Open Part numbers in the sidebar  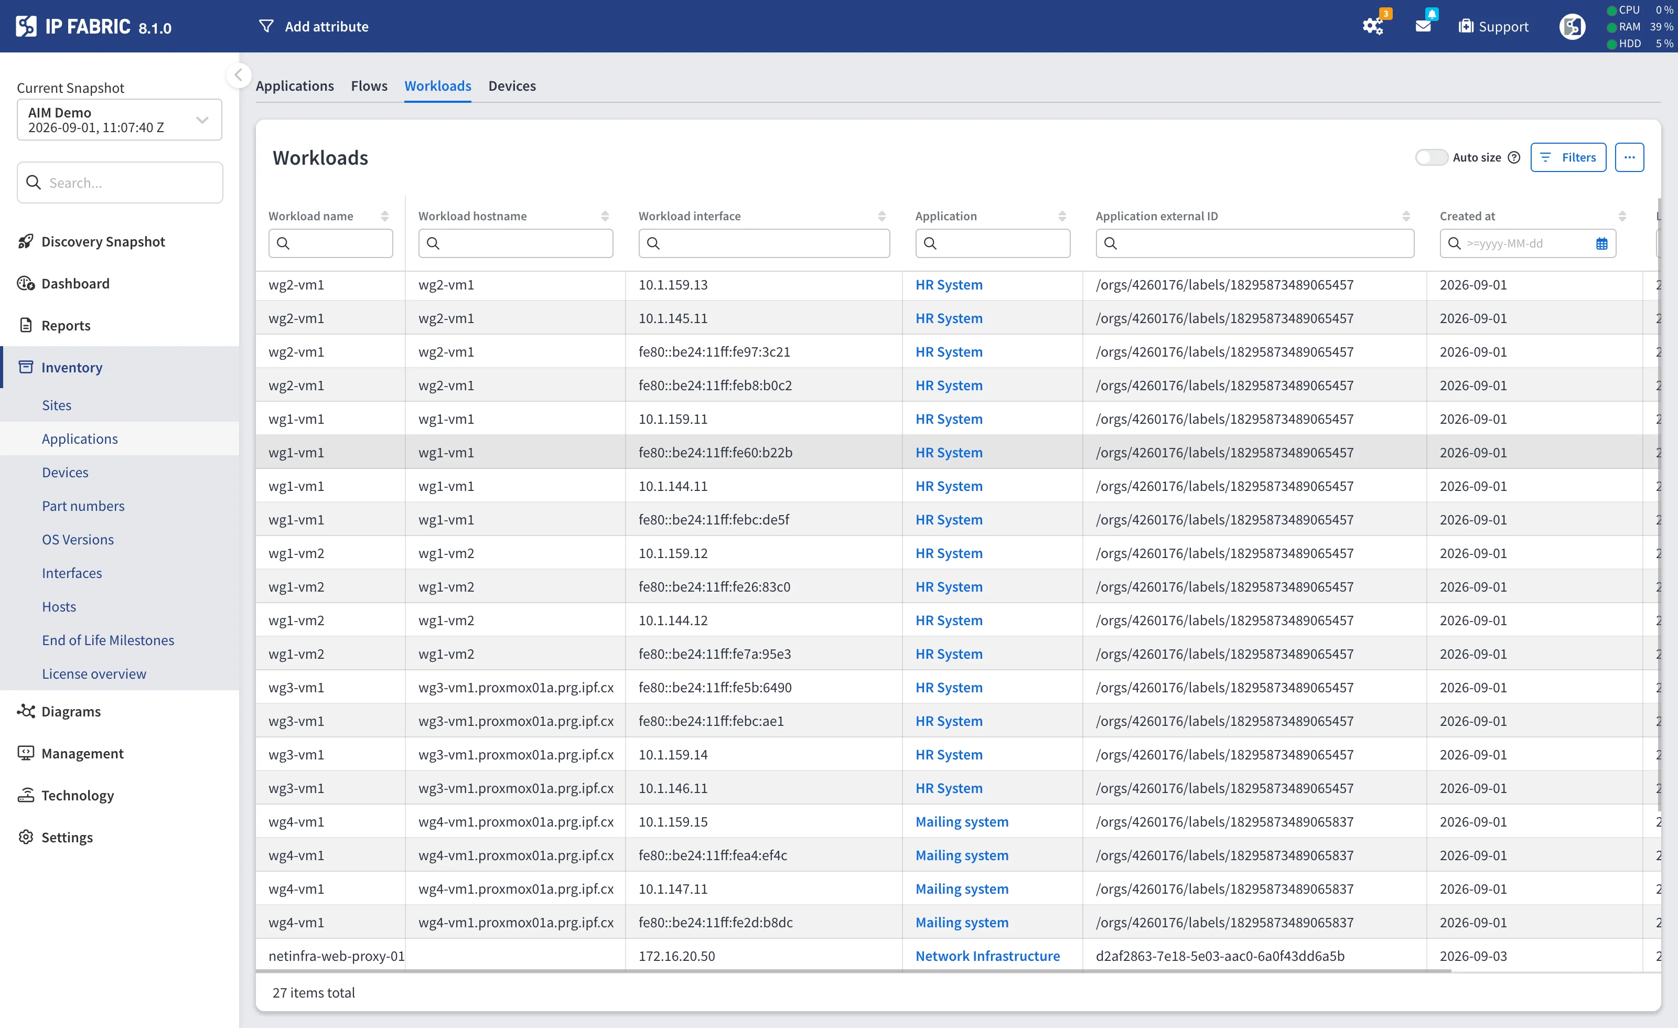click(x=83, y=506)
